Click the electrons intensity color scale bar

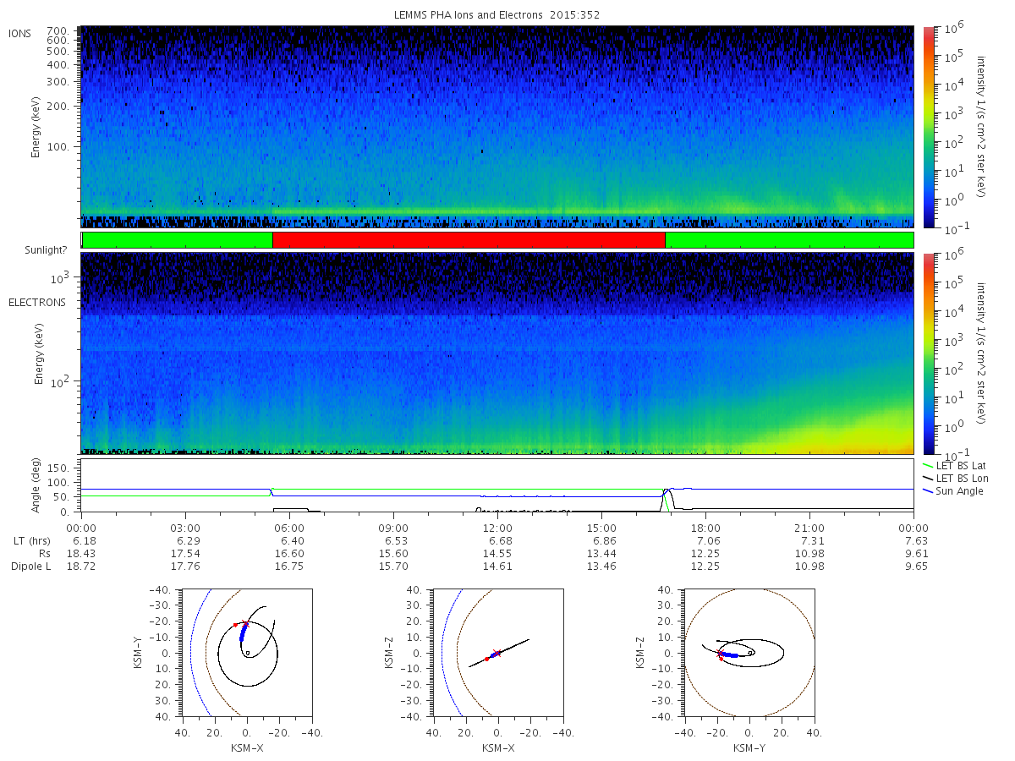928,353
